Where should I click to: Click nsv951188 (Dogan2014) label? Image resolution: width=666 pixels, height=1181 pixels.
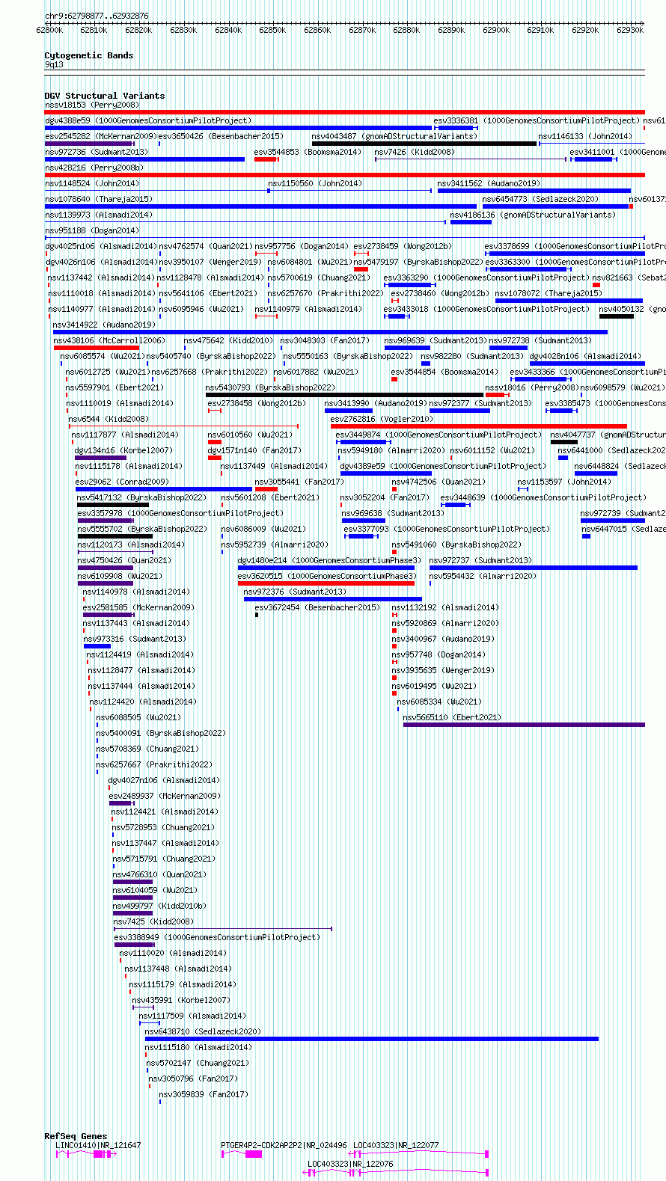point(92,231)
